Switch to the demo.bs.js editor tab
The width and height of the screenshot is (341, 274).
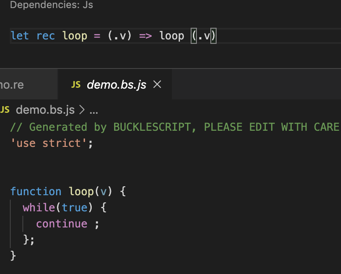point(116,85)
